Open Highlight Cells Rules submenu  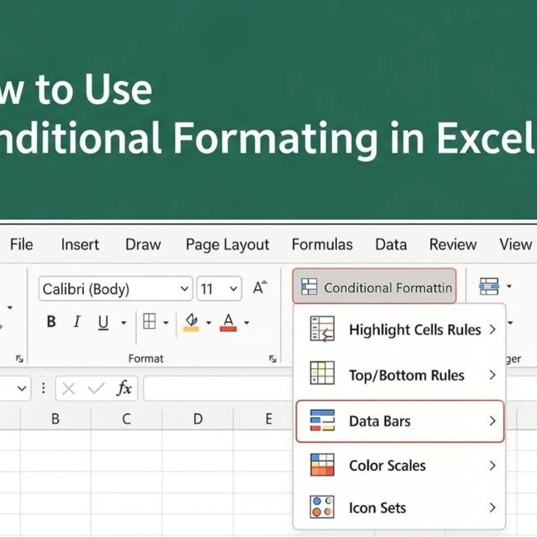coord(399,330)
